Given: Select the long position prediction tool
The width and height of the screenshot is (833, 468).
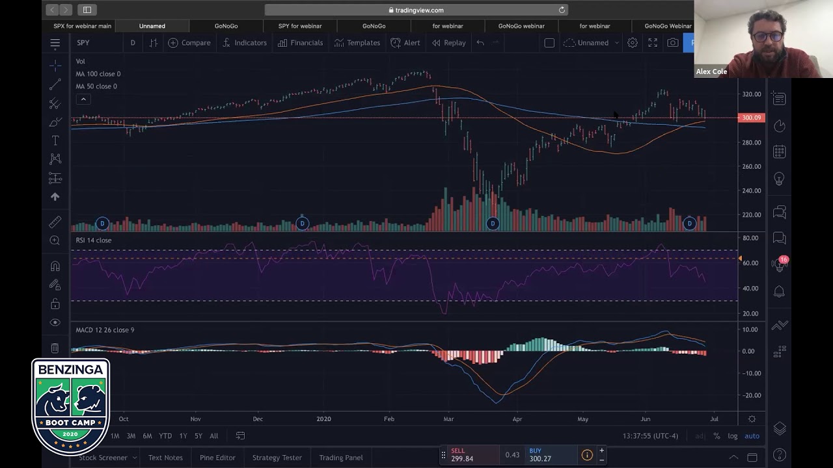Looking at the screenshot, I should (x=55, y=178).
